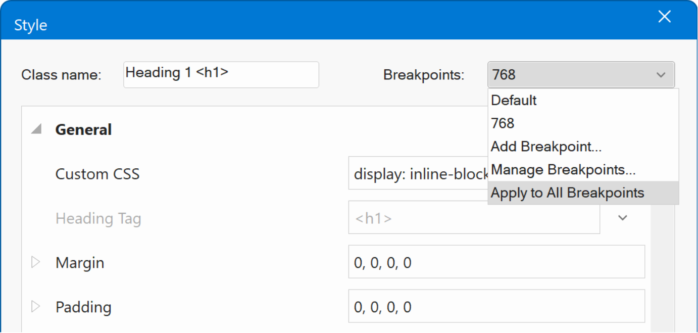Select Add Breakpoint... option

(546, 147)
